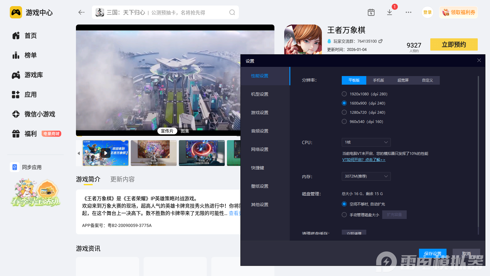Go to 首页 via the home icon
Viewport: 490px width, 276px height.
(x=16, y=36)
